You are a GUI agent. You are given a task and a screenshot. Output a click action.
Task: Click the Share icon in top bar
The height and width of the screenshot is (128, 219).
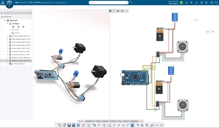[x=202, y=2]
